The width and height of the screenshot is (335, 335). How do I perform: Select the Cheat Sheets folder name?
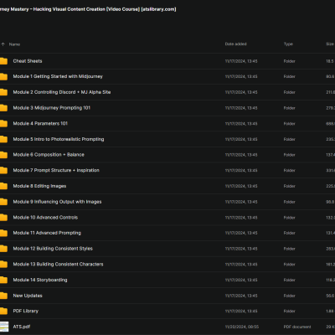coord(28,61)
